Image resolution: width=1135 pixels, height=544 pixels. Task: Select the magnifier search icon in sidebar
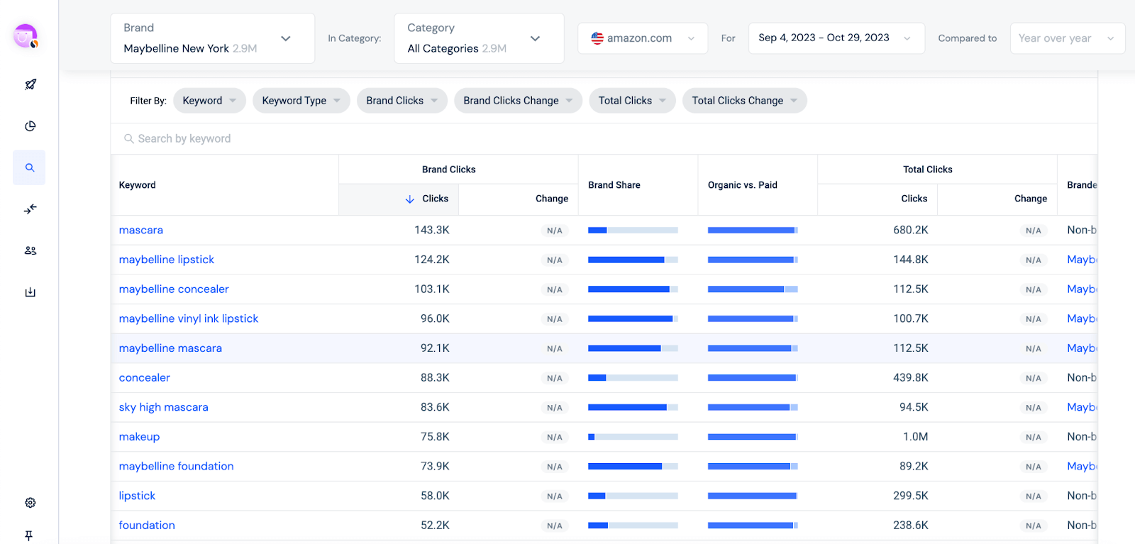click(30, 168)
